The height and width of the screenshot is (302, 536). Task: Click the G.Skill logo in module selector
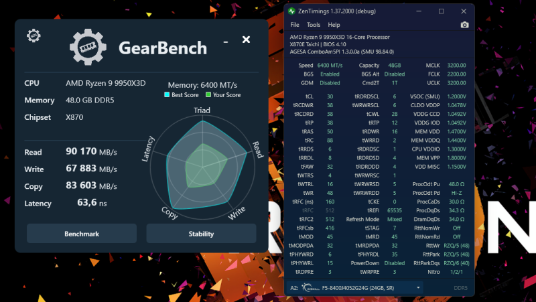310,288
